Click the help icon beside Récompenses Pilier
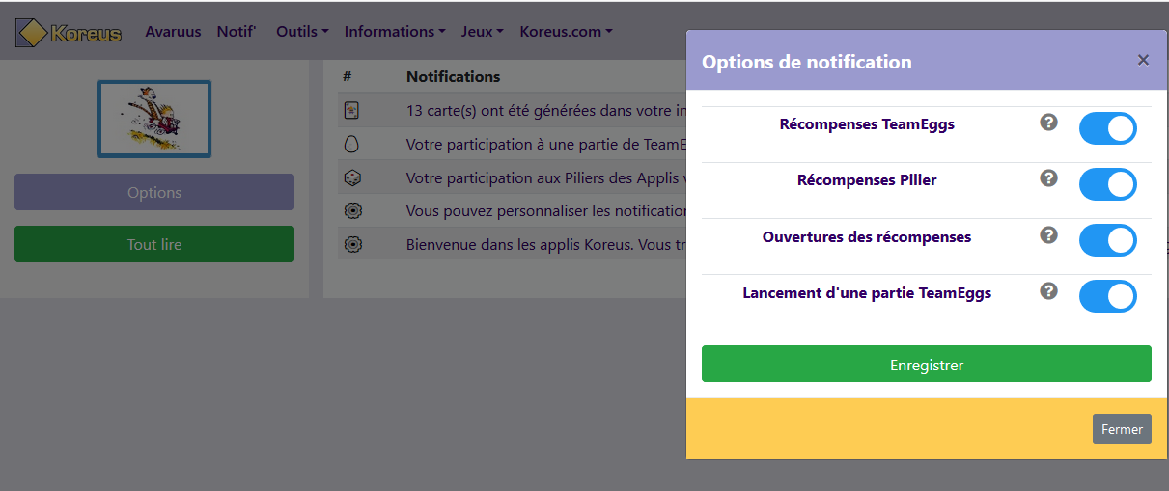 1049,178
